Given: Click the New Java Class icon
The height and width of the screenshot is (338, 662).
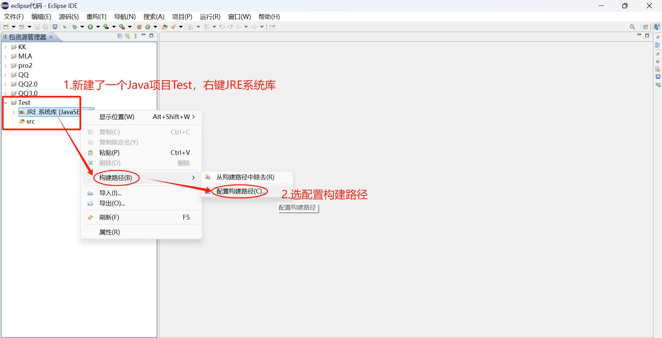Looking at the screenshot, I should 148,27.
